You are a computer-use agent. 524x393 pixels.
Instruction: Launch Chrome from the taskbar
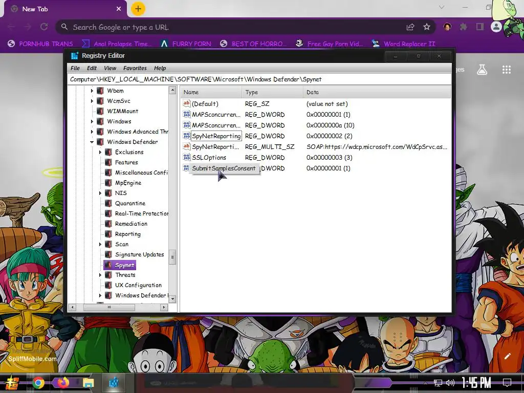[38, 383]
